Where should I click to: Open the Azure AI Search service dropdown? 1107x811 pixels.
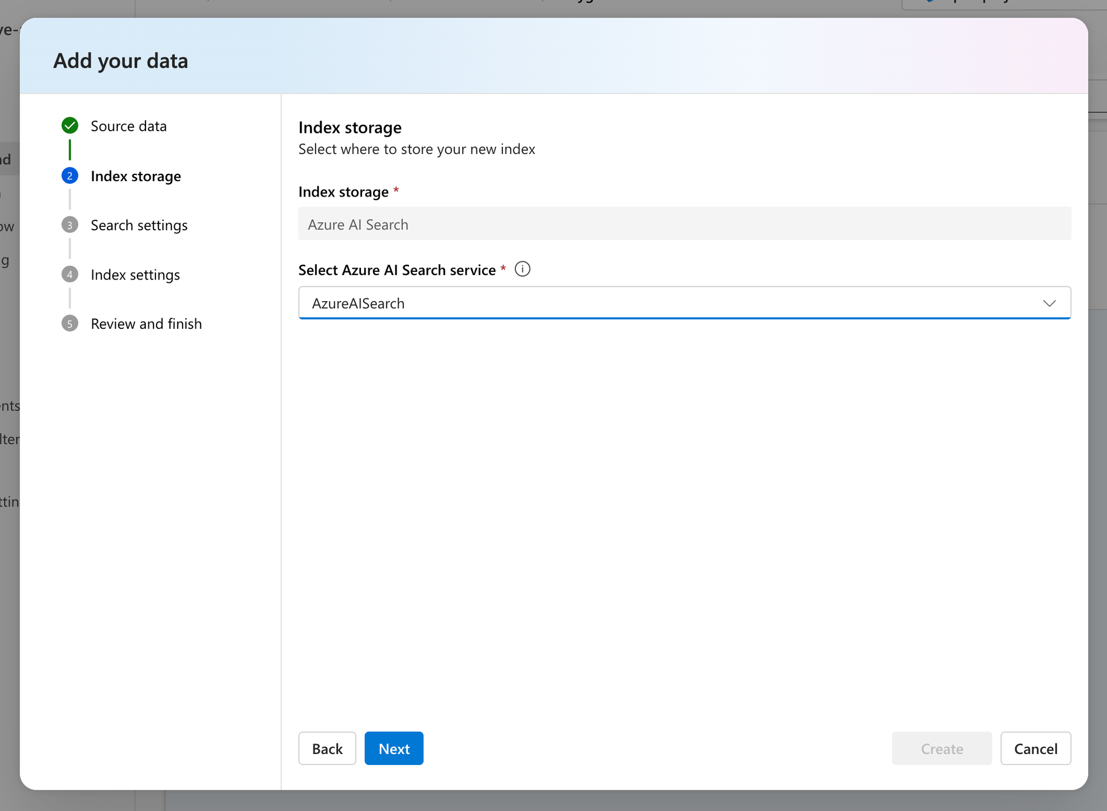click(x=685, y=303)
